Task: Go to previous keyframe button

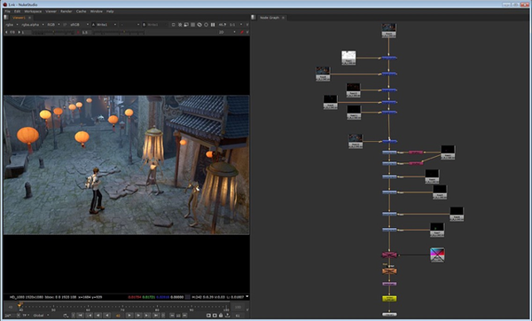Action: [90, 315]
